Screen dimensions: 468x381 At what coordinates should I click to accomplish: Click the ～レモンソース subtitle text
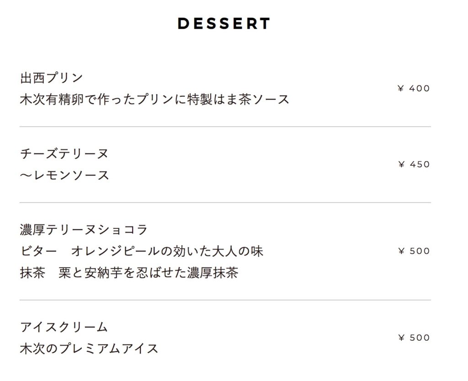tap(64, 175)
